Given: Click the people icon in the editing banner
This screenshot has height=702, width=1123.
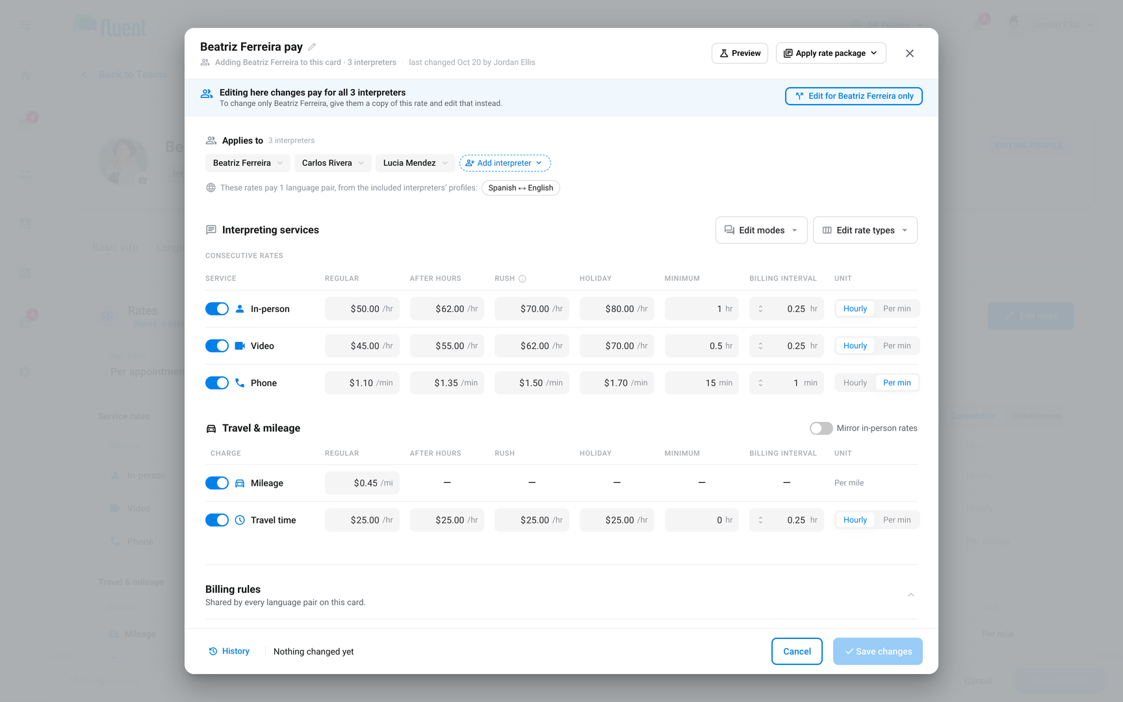Looking at the screenshot, I should click(x=207, y=94).
